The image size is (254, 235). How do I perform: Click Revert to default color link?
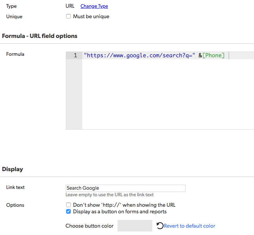click(x=189, y=226)
